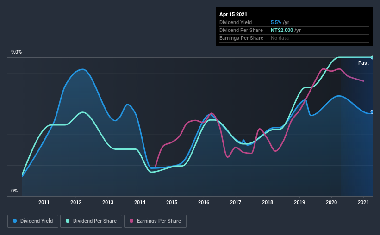Image resolution: width=380 pixels, height=235 pixels.
Task: Click the 2013 x-axis label
Action: point(108,202)
